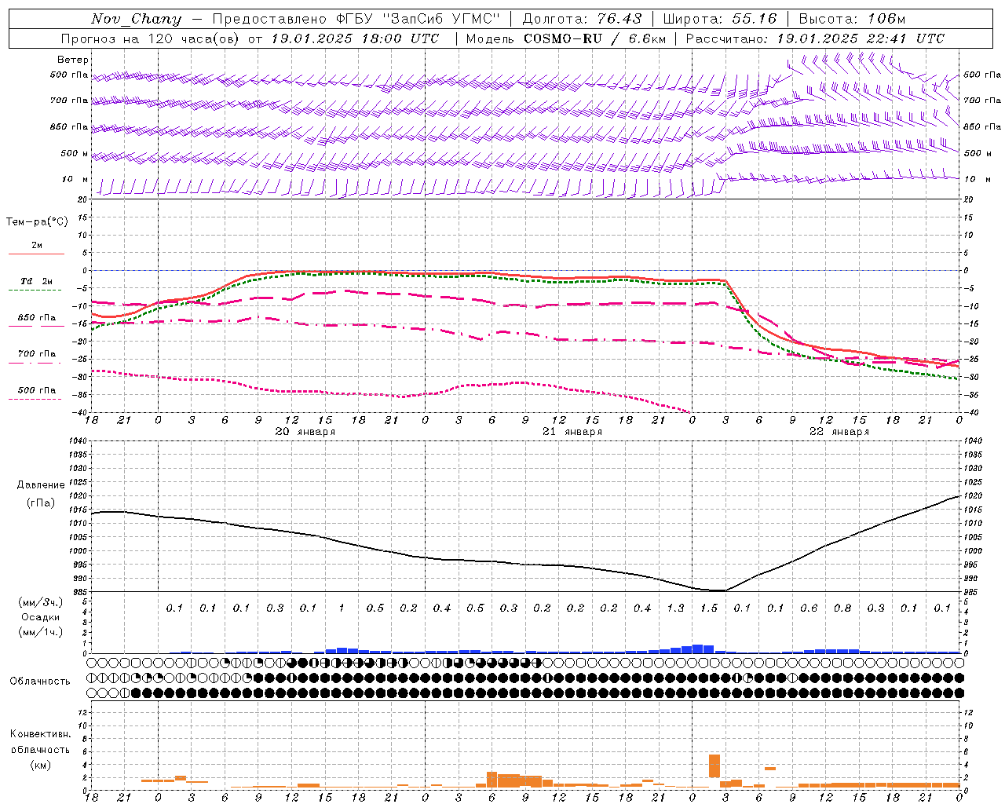Click the elevation value 106м
The image size is (1005, 804).
coord(886,19)
